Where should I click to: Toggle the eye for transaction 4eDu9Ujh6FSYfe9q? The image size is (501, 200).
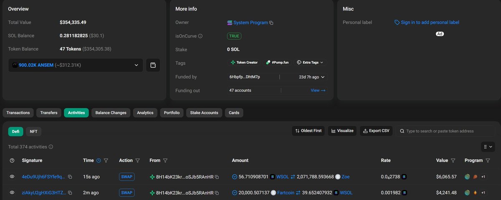12,177
